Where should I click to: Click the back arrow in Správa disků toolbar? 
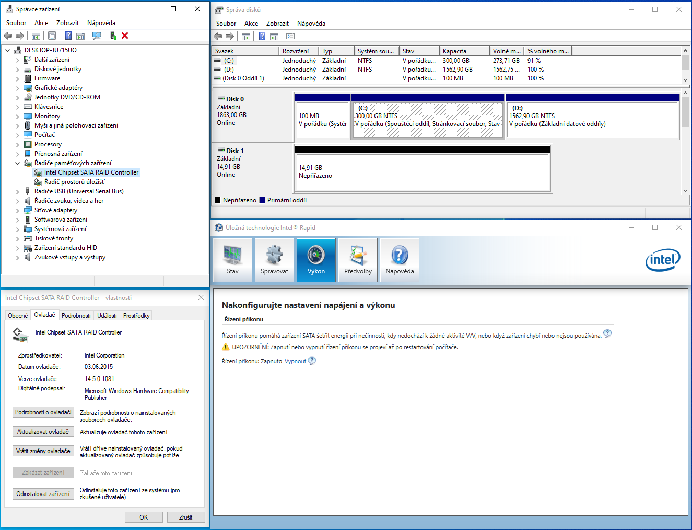pyautogui.click(x=218, y=36)
